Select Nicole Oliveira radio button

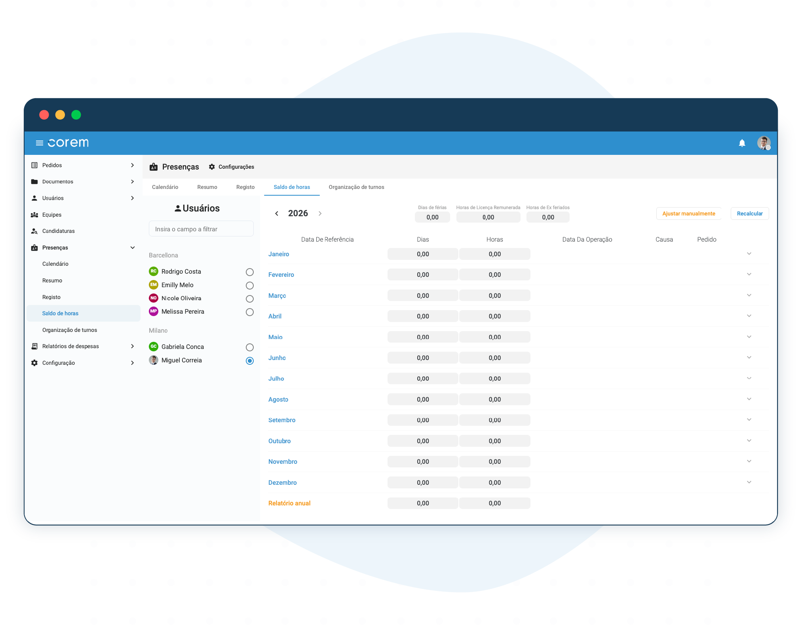tap(249, 299)
